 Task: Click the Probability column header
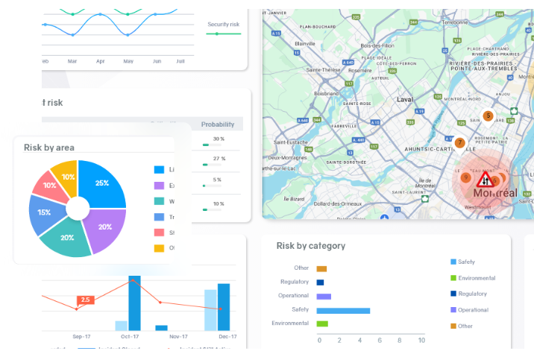point(218,124)
